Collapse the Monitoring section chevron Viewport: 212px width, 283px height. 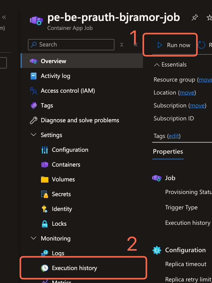[x=34, y=238]
